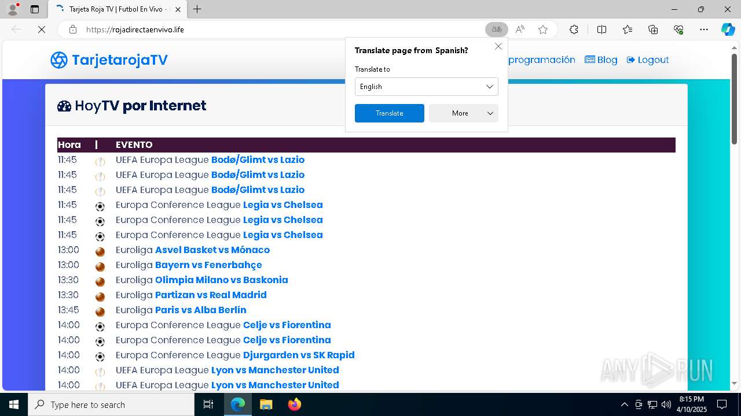Open a new browser tab
This screenshot has width=741, height=416.
197,9
